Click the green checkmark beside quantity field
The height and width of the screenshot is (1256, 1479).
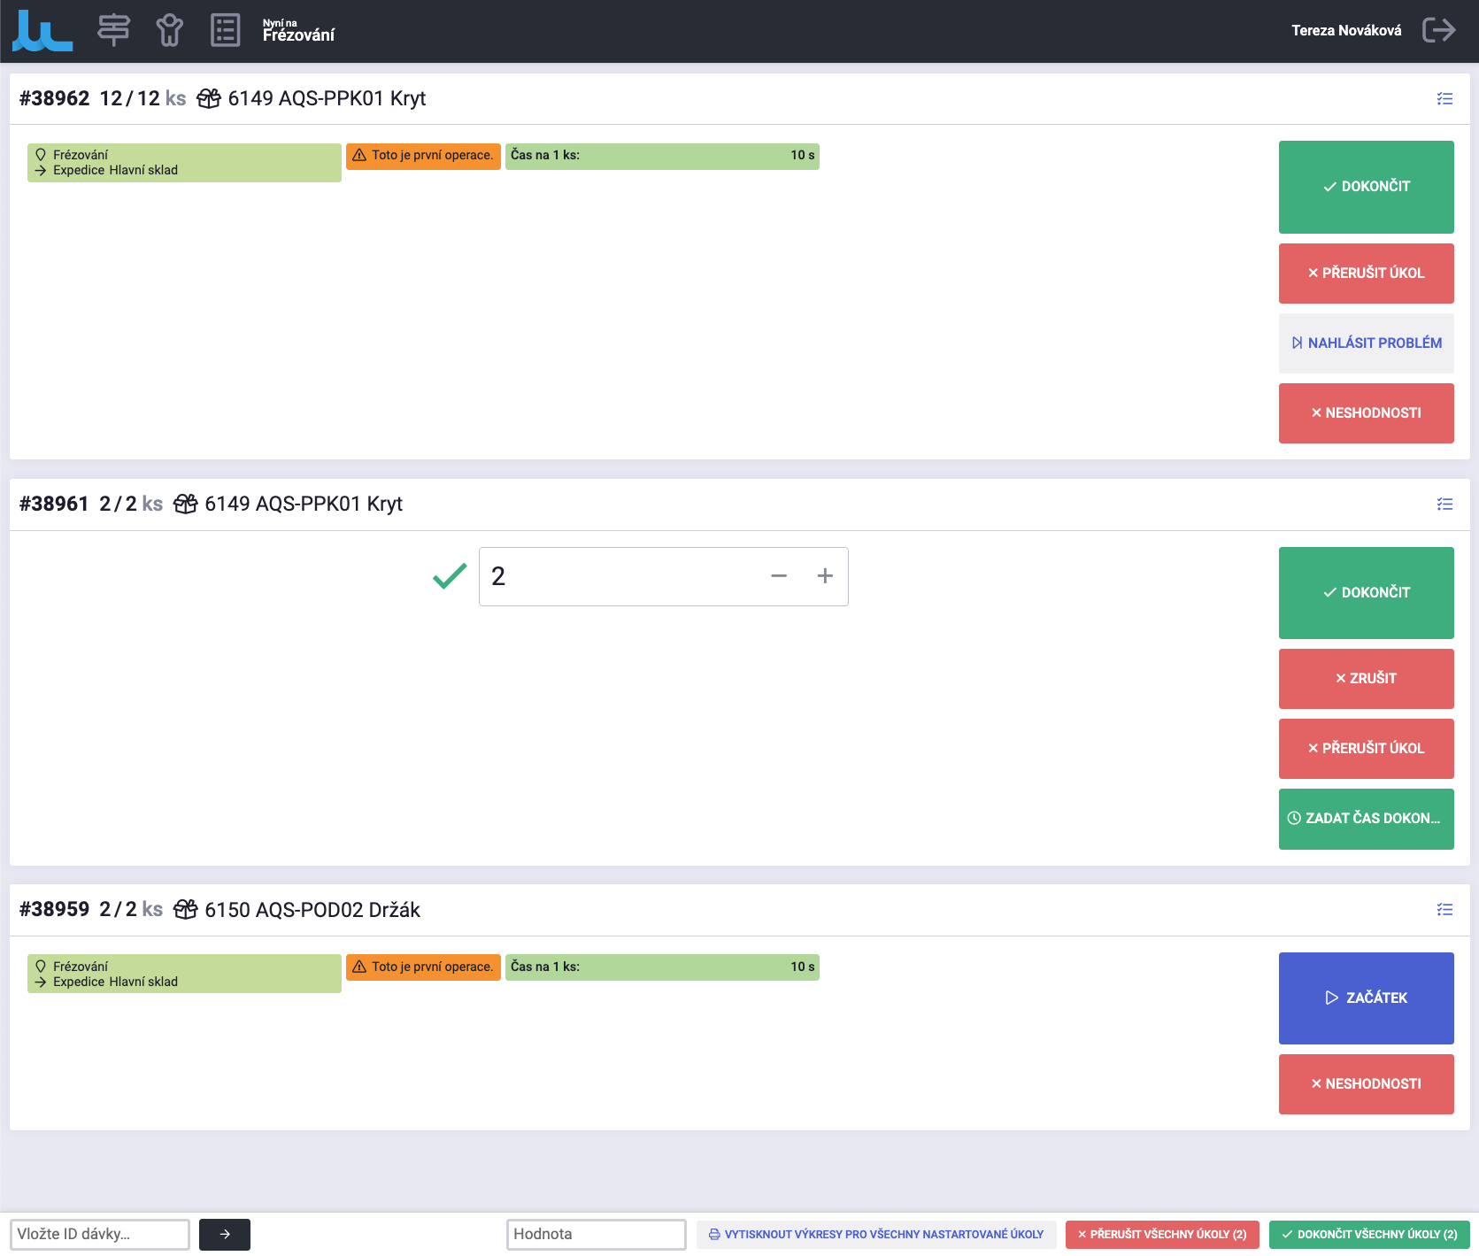[450, 576]
